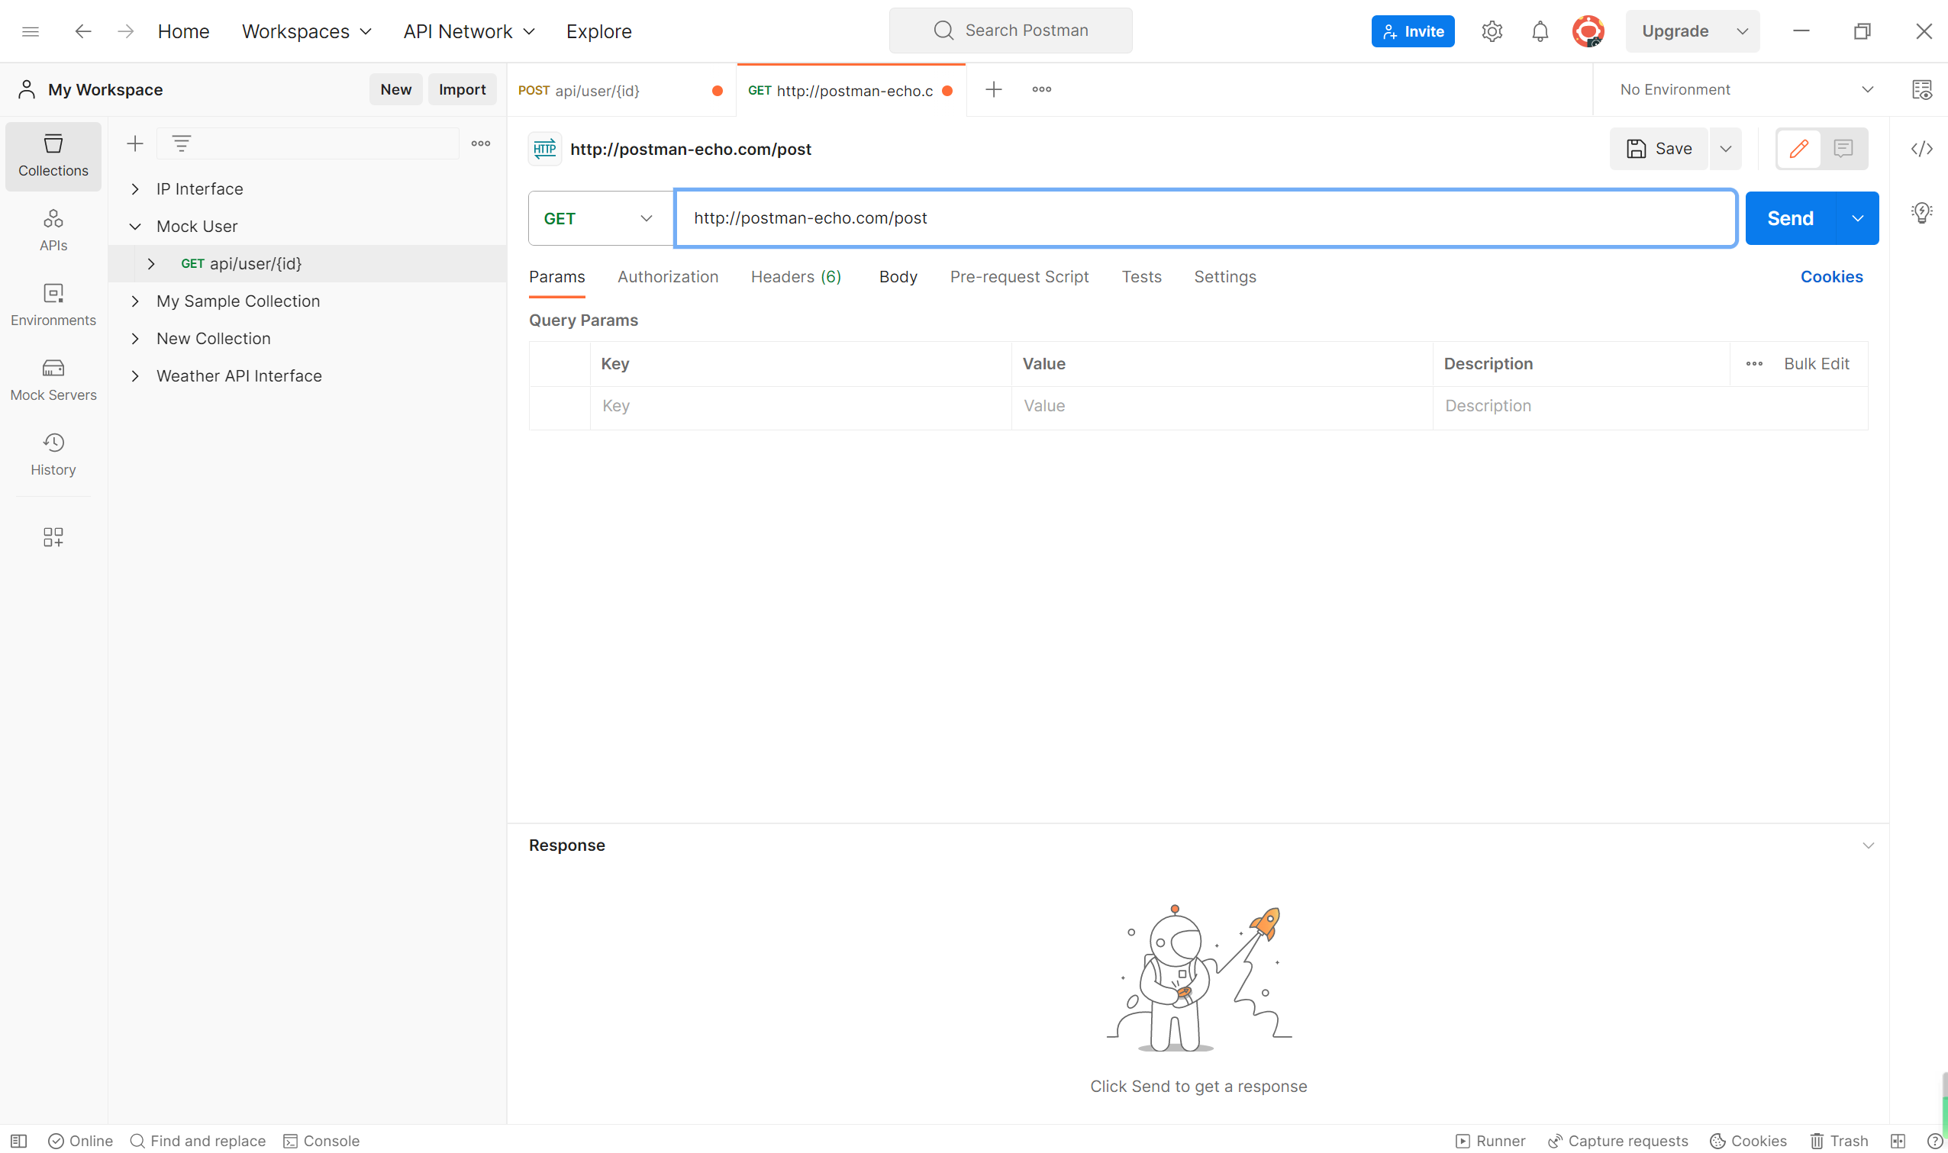Screen dimensions: 1948x1153
Task: Click the blue Send button
Action: click(1789, 218)
